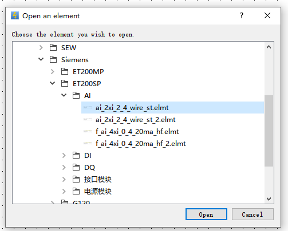Click the ai_2xi_2_4_wire_st_2.elmt element thumbnail

tap(88, 119)
